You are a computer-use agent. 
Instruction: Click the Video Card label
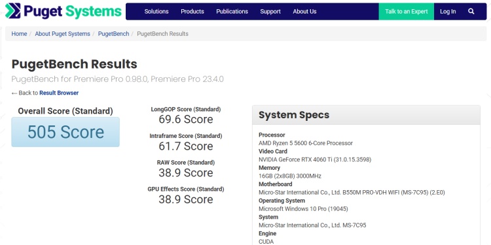pyautogui.click(x=273, y=152)
